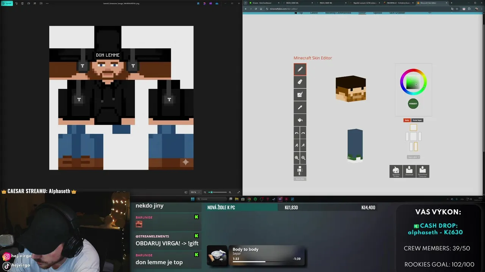The image size is (485, 272).
Task: Open the Spotify icon on taskbar
Action: [255, 199]
